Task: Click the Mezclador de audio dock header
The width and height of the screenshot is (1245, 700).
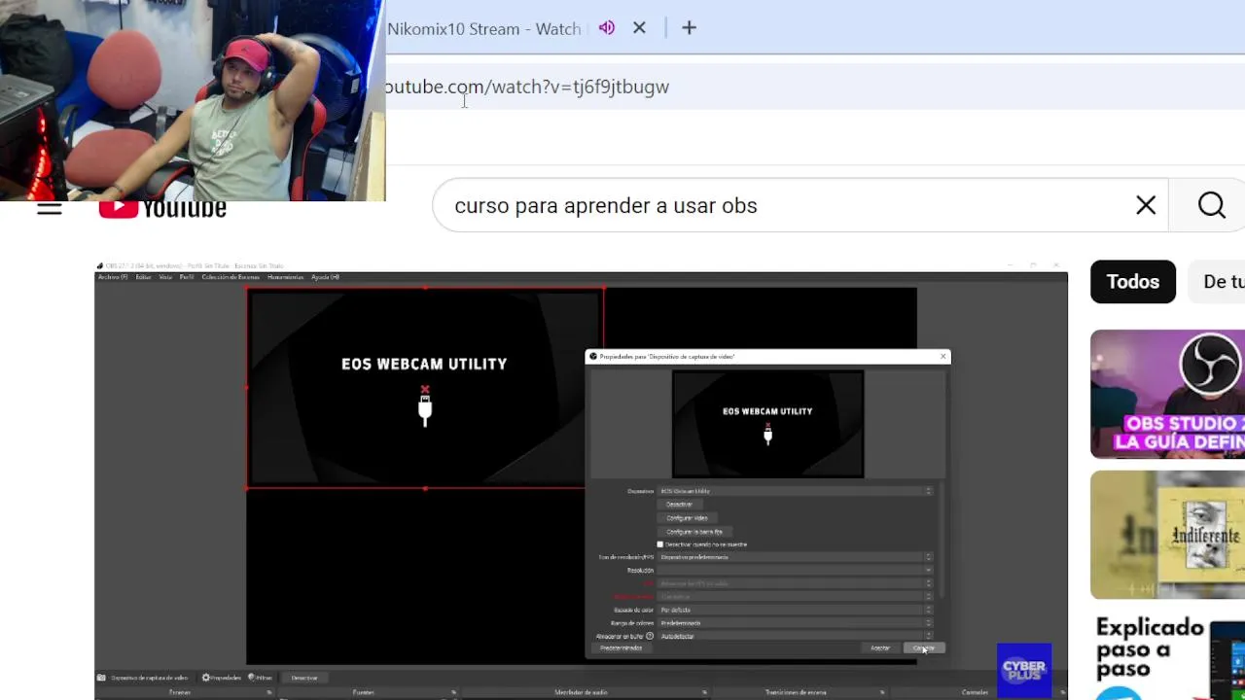Action: click(x=582, y=692)
